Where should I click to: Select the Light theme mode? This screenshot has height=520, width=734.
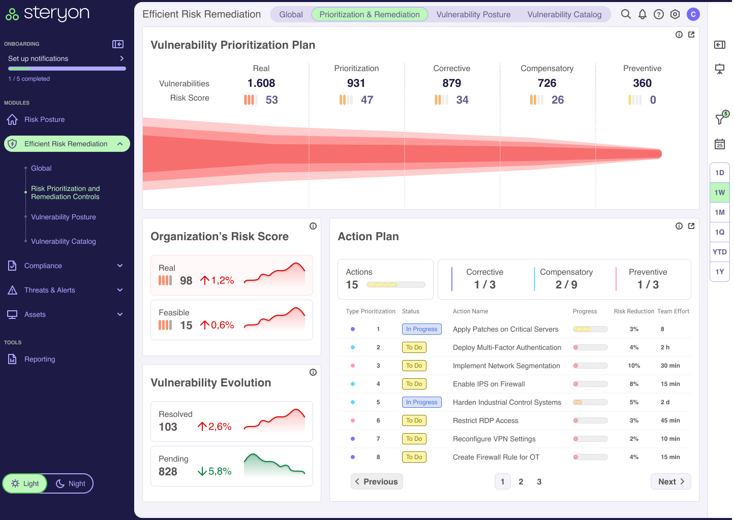(x=25, y=483)
